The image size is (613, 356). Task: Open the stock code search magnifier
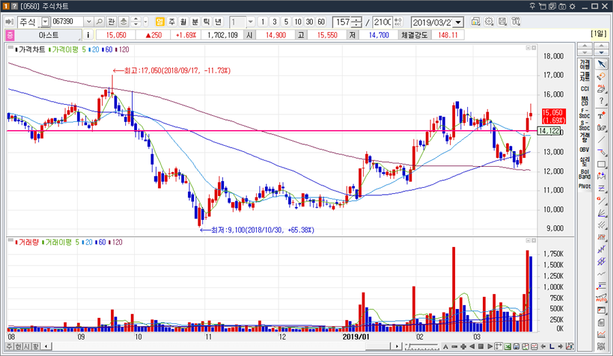tap(99, 22)
